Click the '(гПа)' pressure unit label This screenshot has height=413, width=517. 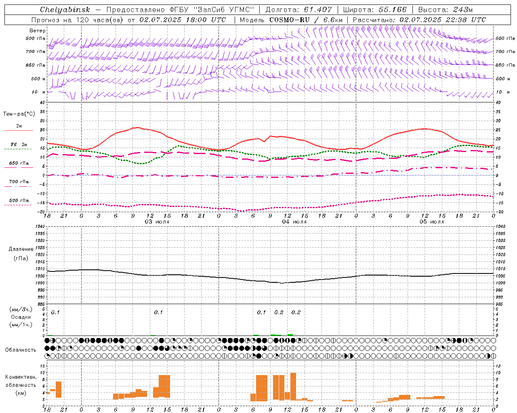21,258
